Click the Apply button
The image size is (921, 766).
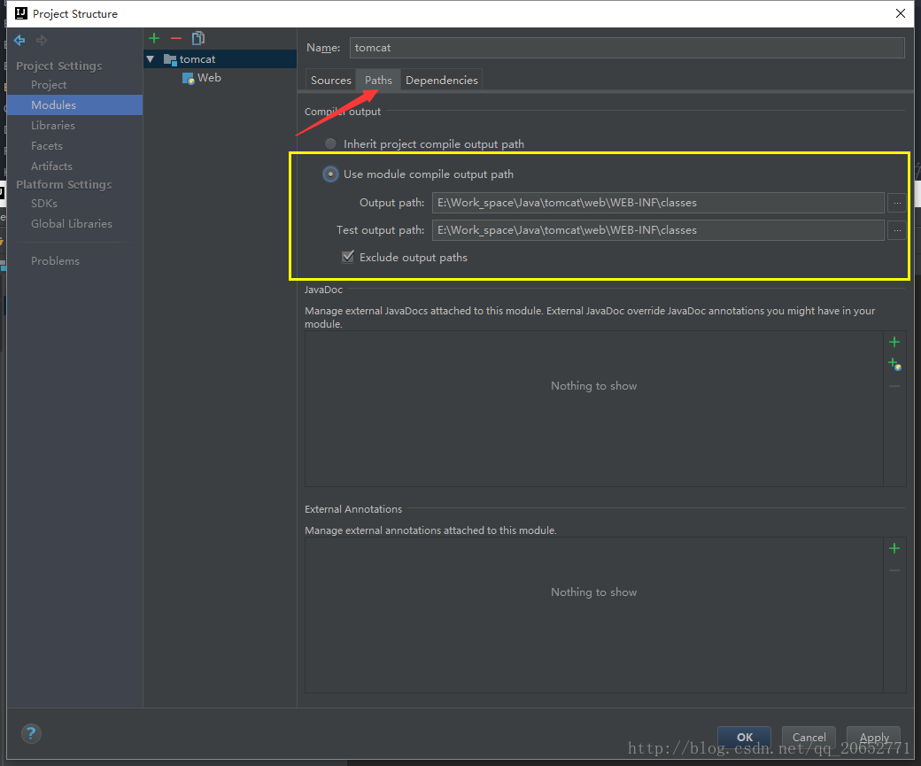click(873, 737)
